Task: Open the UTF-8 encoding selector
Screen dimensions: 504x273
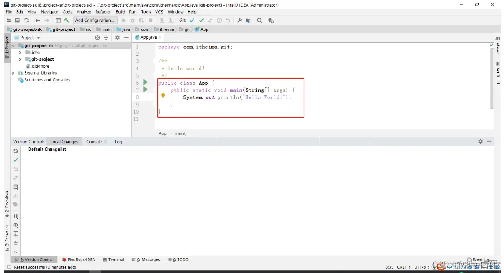Action: point(422,267)
